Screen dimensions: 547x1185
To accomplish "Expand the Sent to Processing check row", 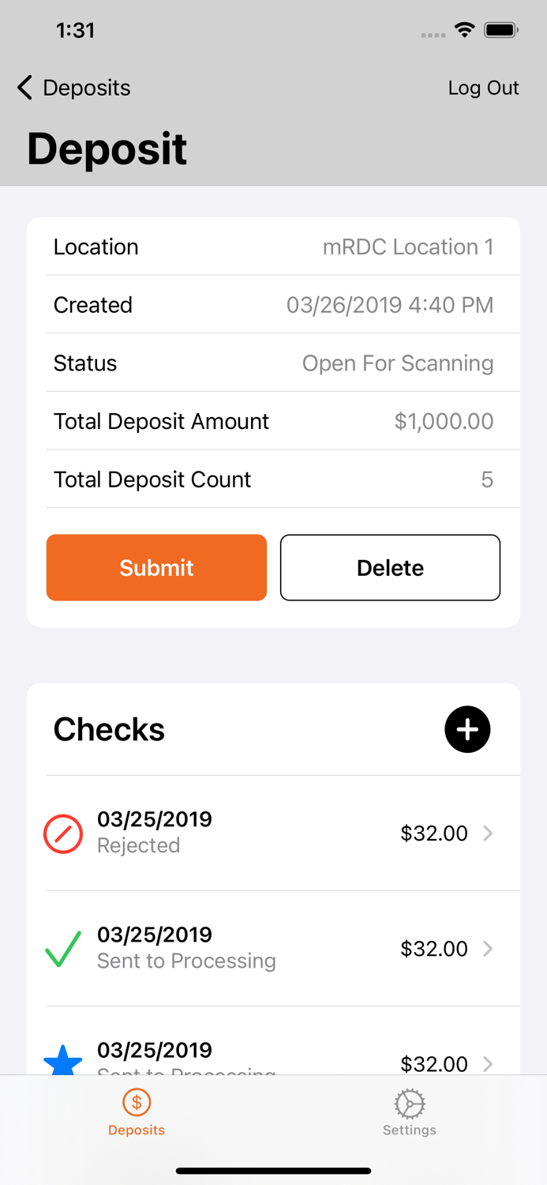I will (x=488, y=948).
